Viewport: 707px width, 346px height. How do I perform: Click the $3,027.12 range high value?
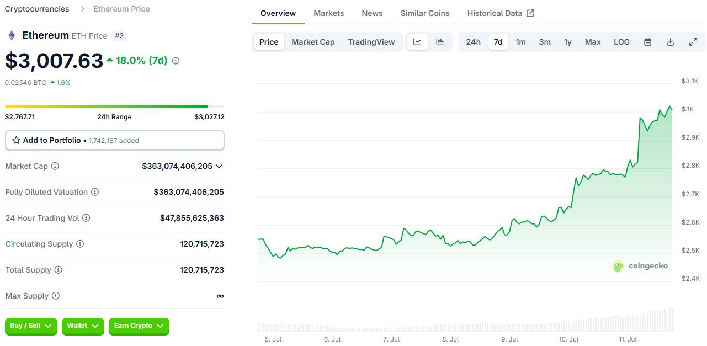coord(209,117)
